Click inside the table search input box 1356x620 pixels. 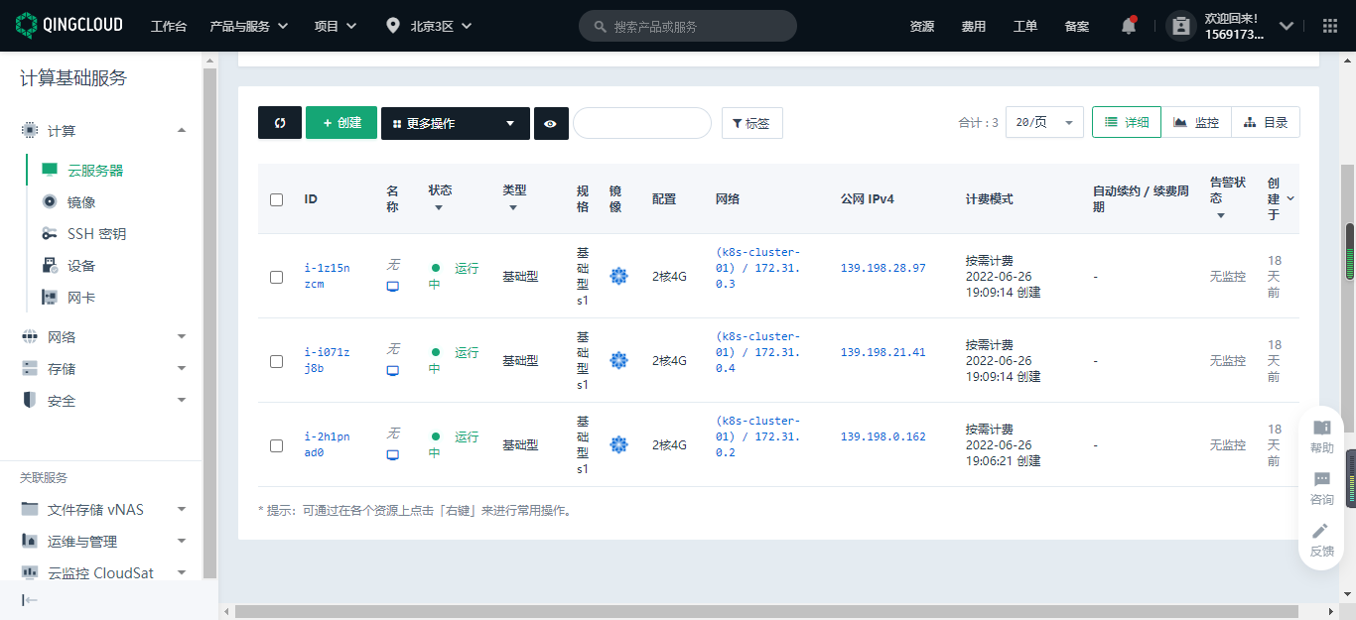click(x=641, y=123)
